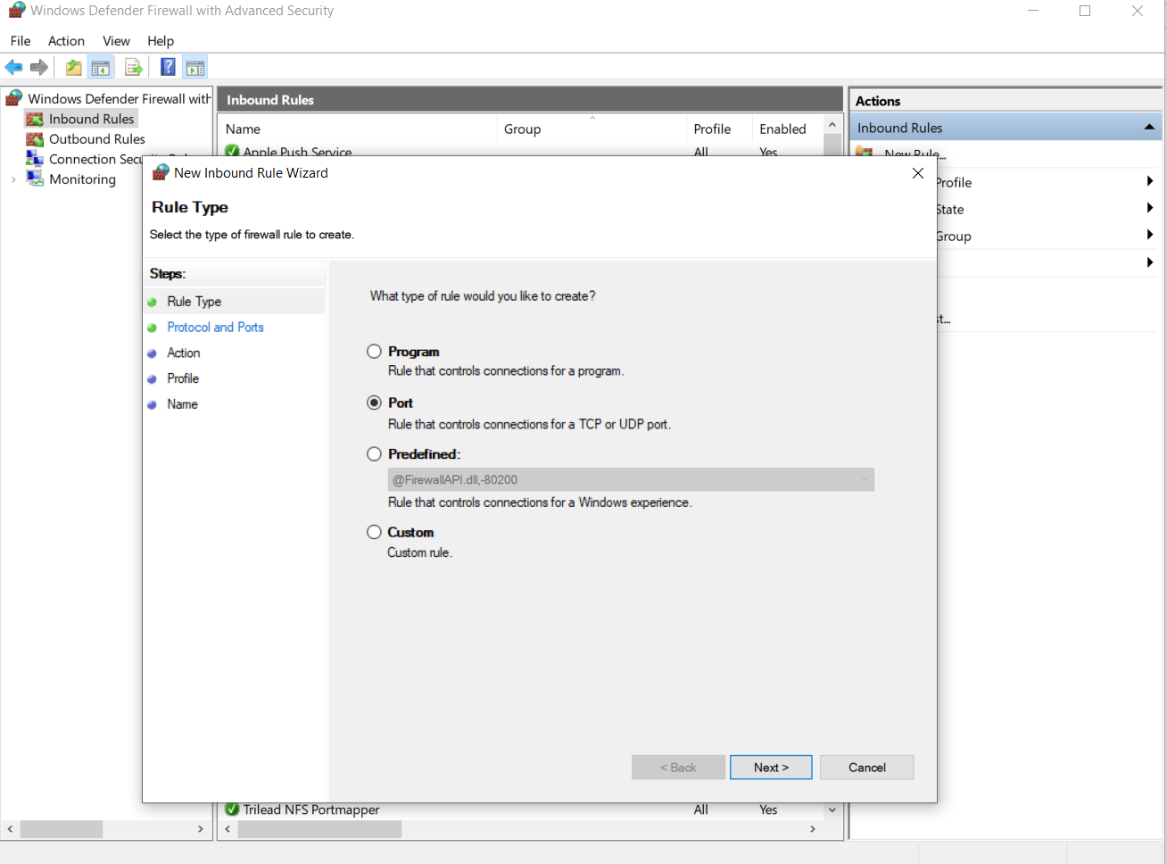Toggle the Show/Hide Console Tree icon
This screenshot has width=1167, height=864.
point(101,68)
